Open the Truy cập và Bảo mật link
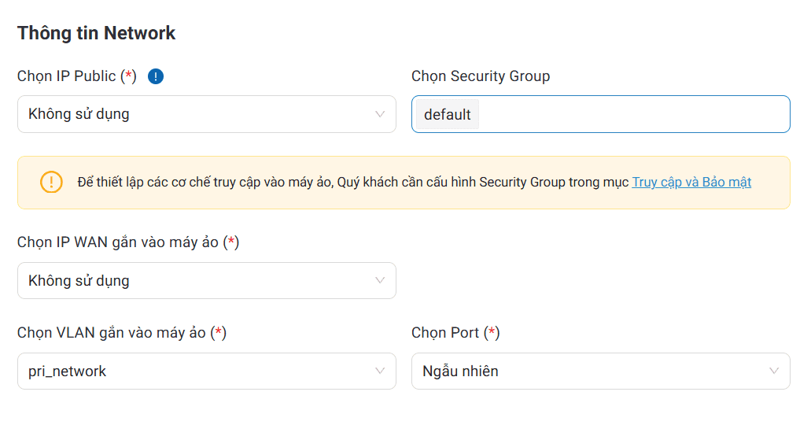 [x=691, y=183]
